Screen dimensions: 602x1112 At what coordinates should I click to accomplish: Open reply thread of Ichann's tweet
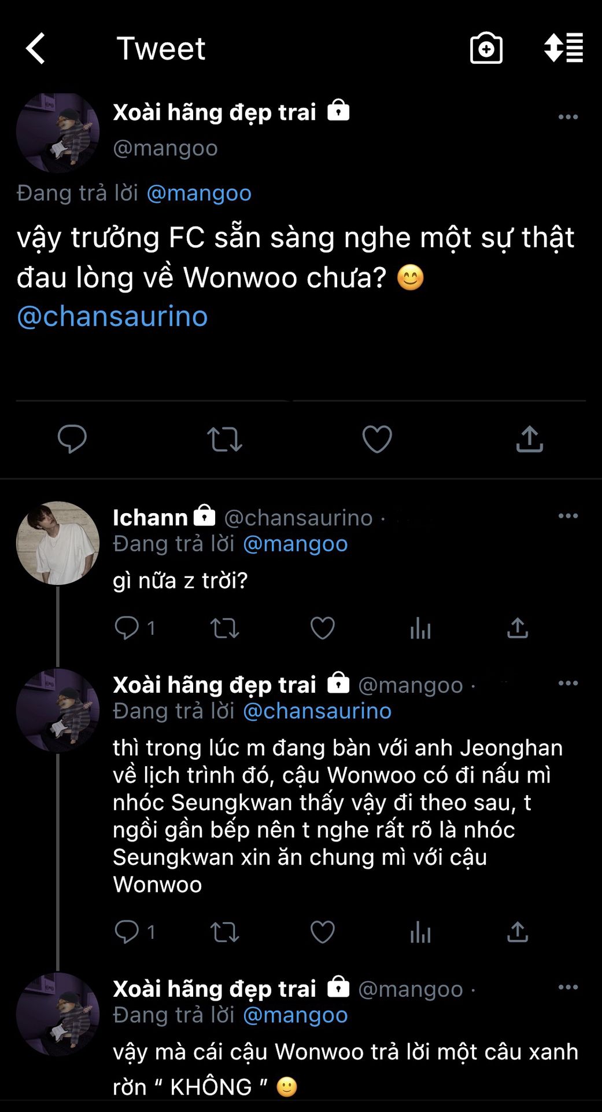point(127,628)
